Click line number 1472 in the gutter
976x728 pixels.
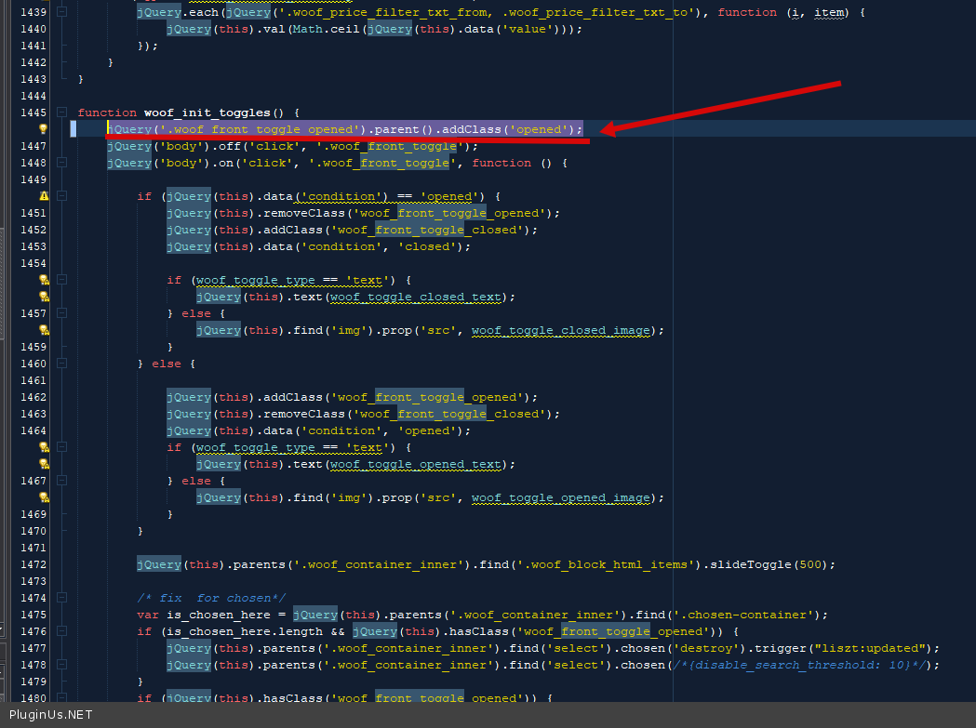pos(33,564)
